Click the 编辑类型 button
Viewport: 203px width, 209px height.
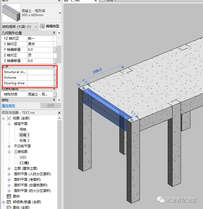[49, 26]
